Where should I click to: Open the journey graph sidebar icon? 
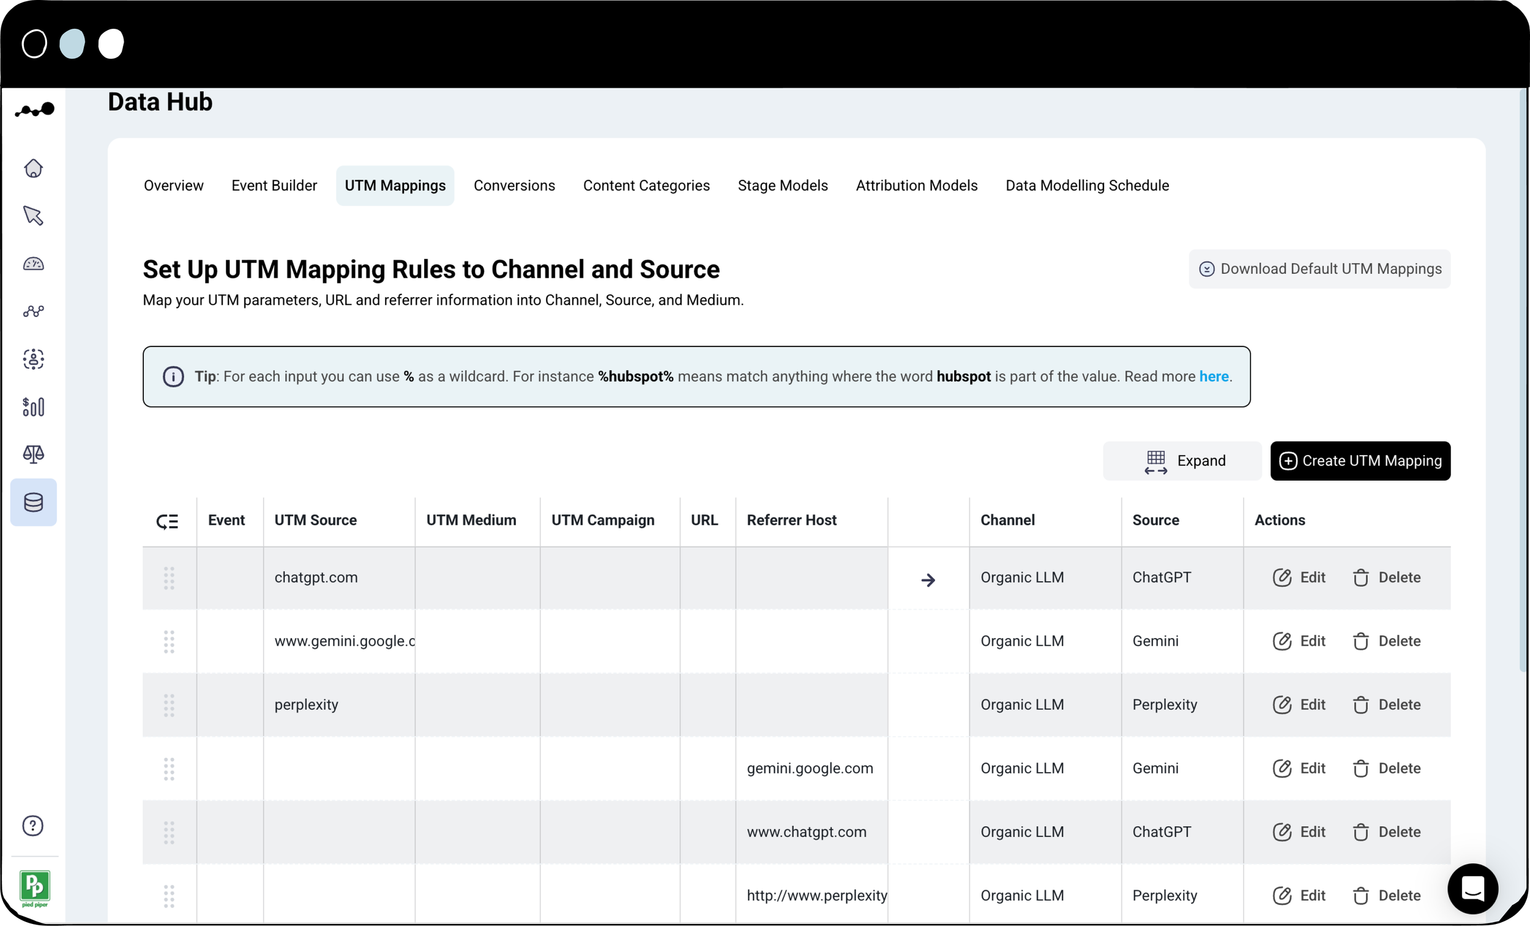click(34, 311)
